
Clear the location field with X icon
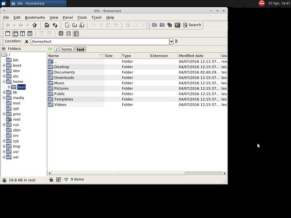[x=26, y=42]
